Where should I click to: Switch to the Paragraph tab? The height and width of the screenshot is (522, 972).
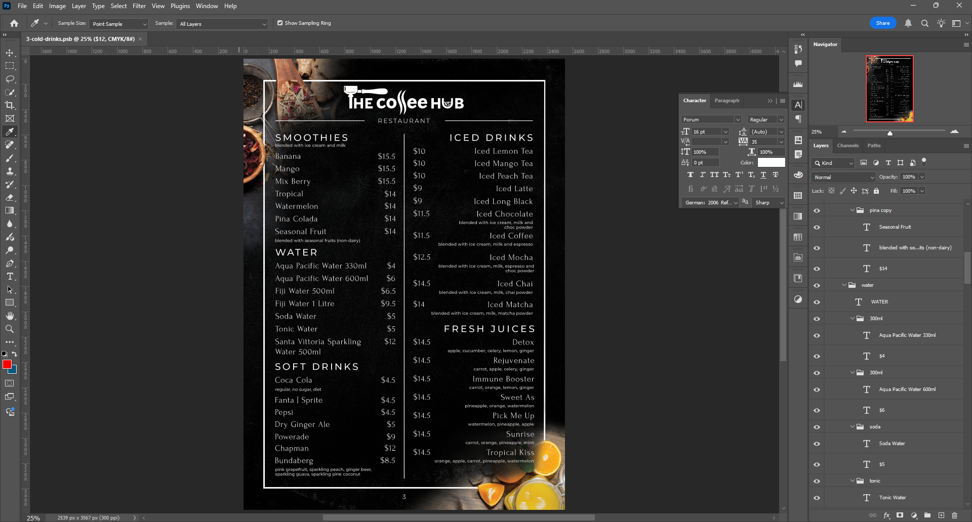click(x=726, y=101)
